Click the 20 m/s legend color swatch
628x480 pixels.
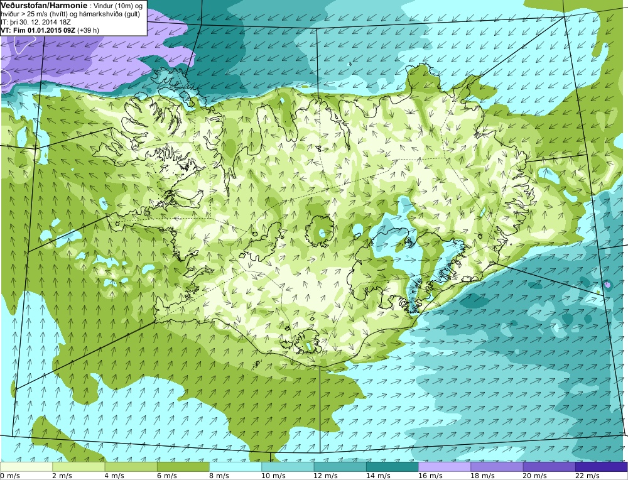coord(549,467)
